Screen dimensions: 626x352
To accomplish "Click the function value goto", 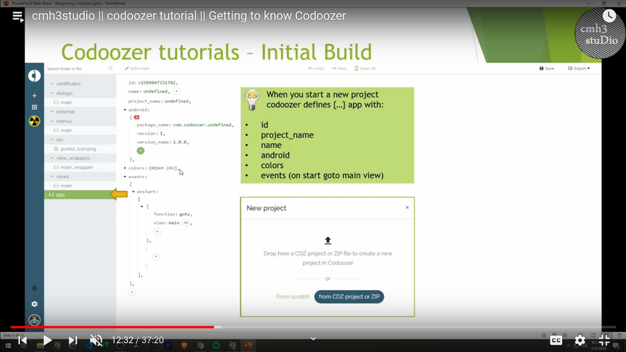I will [185, 215].
